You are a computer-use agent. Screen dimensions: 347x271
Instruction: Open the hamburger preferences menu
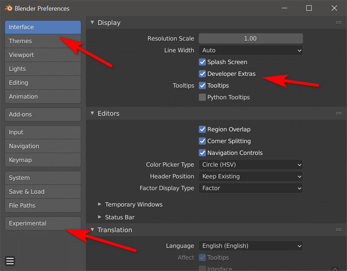click(x=10, y=261)
